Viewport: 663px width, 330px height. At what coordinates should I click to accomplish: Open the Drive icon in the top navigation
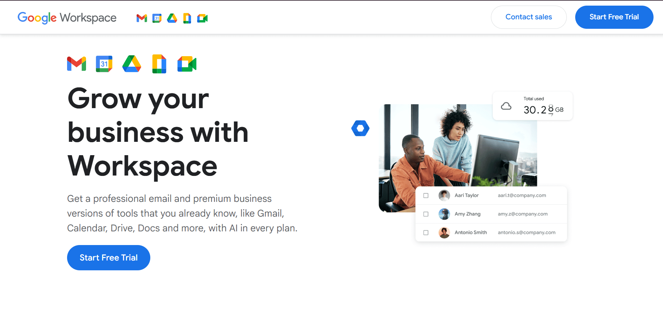pyautogui.click(x=172, y=18)
